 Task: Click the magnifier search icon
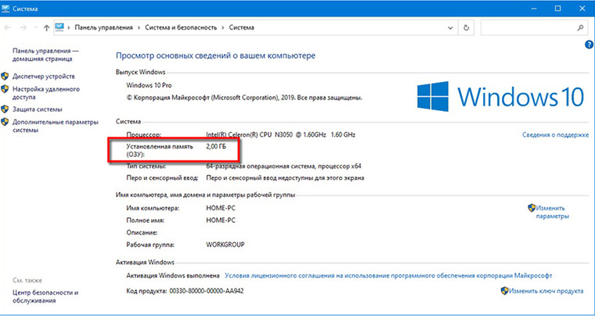(x=580, y=27)
